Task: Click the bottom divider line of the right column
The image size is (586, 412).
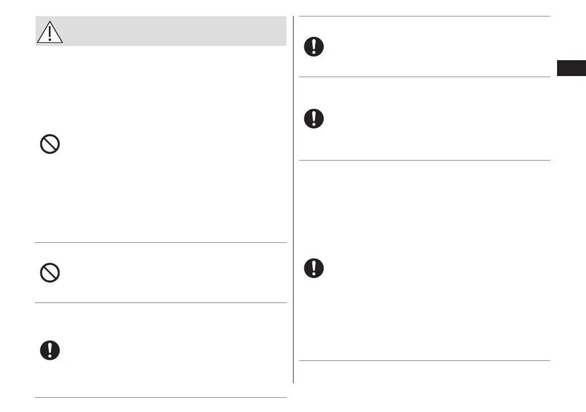Action: (424, 360)
